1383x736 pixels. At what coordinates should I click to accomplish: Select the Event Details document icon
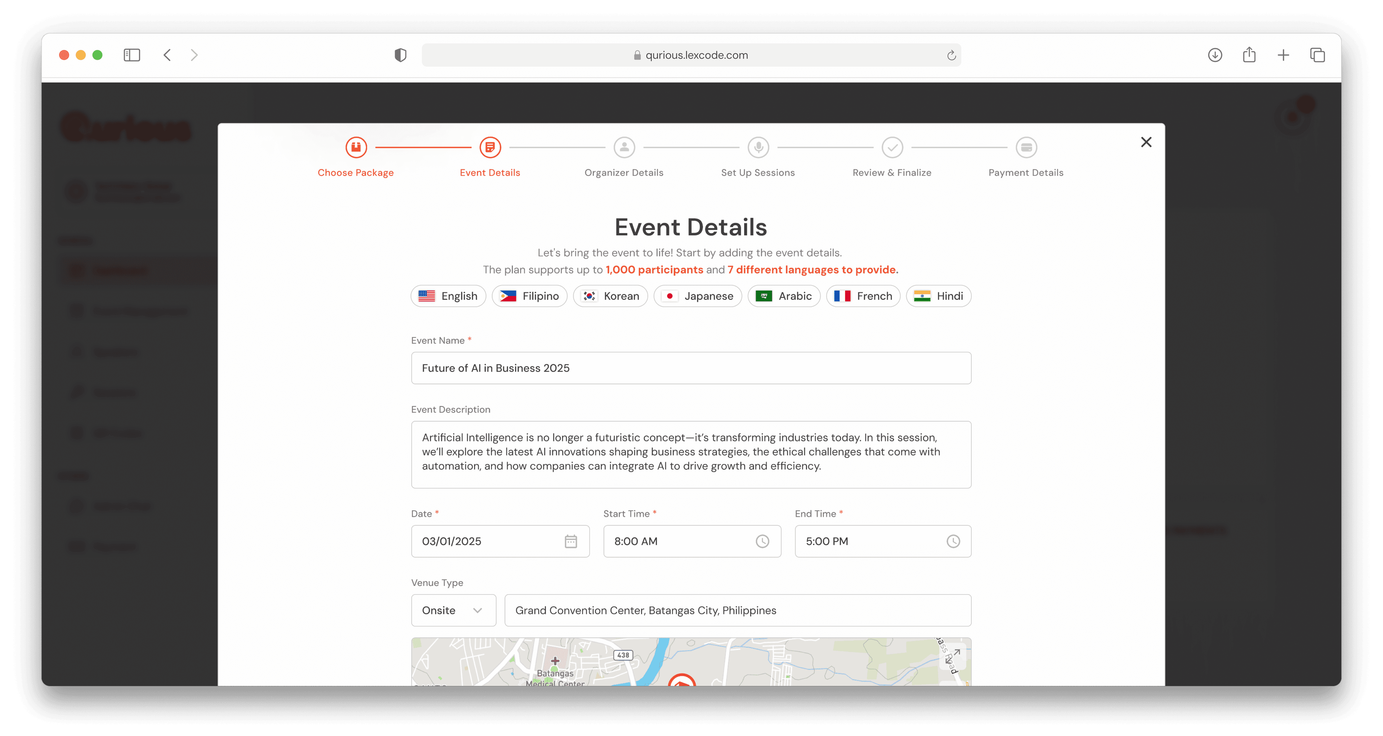[489, 147]
